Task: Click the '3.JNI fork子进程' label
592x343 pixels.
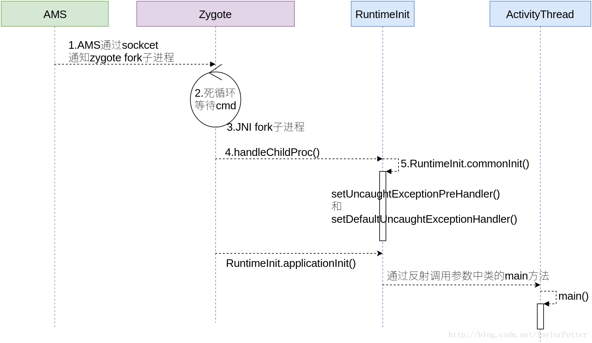Action: [266, 127]
